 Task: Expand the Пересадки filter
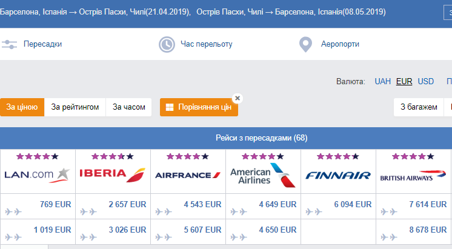(x=42, y=44)
